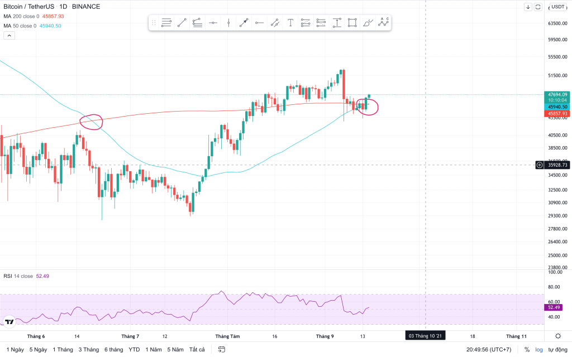Screen dimensions: 572x357
Task: Toggle percent scale mode
Action: coord(527,350)
